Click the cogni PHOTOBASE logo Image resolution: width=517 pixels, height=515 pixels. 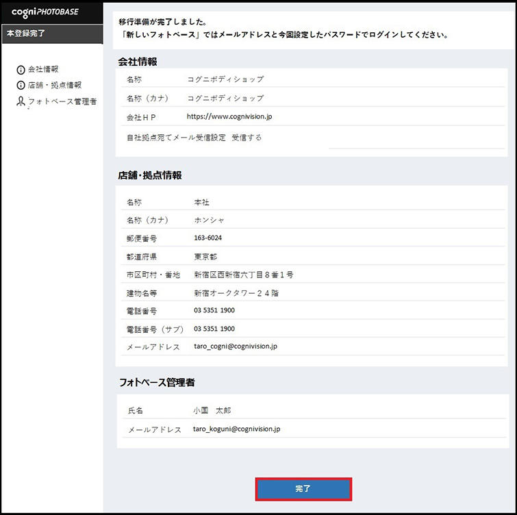(x=45, y=12)
